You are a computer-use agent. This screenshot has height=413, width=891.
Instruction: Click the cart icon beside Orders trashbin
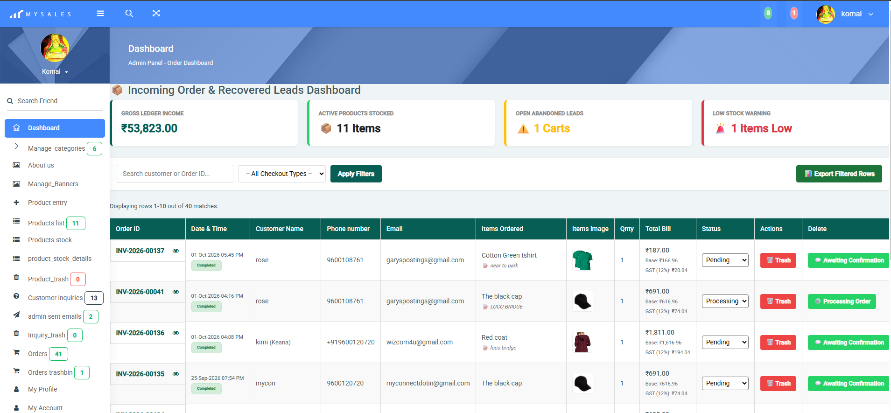click(16, 371)
